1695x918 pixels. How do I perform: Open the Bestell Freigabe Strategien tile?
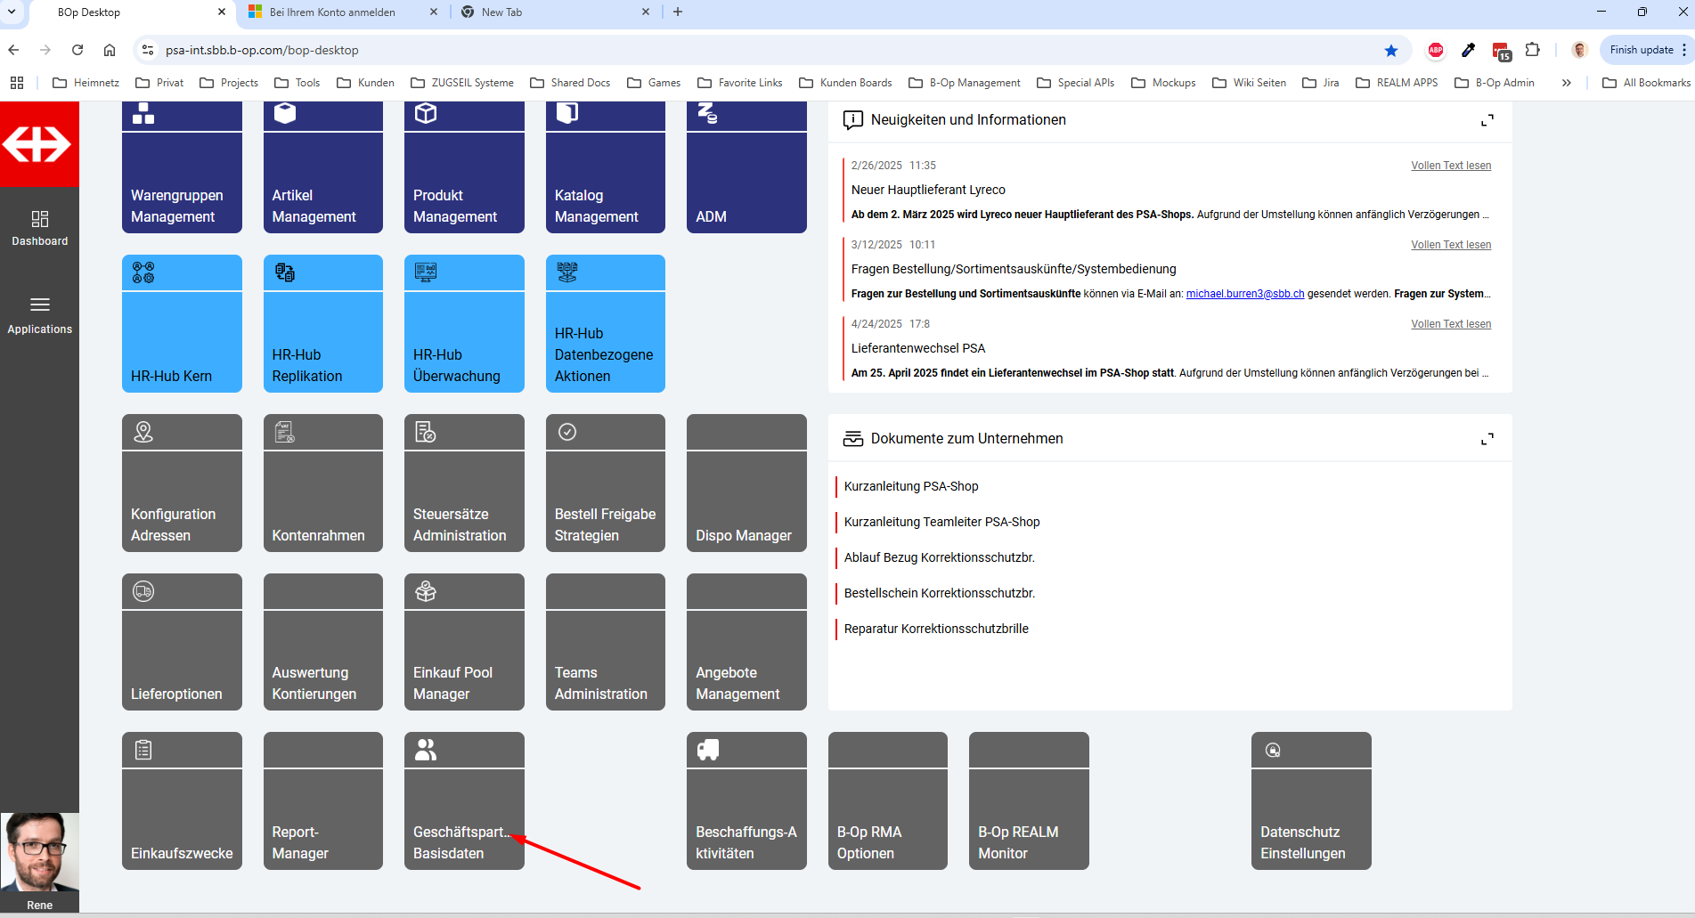tap(605, 483)
